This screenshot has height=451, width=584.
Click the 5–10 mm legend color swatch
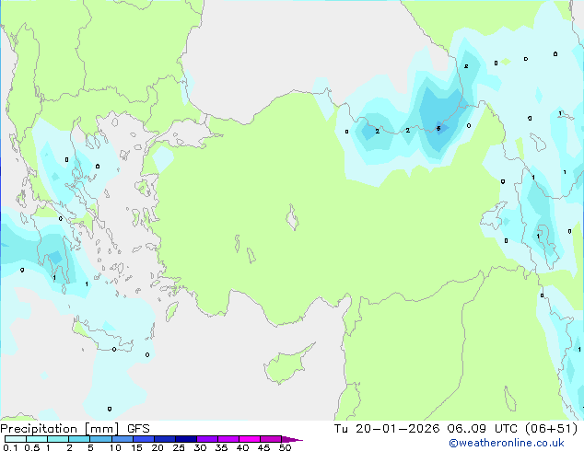[100, 439]
